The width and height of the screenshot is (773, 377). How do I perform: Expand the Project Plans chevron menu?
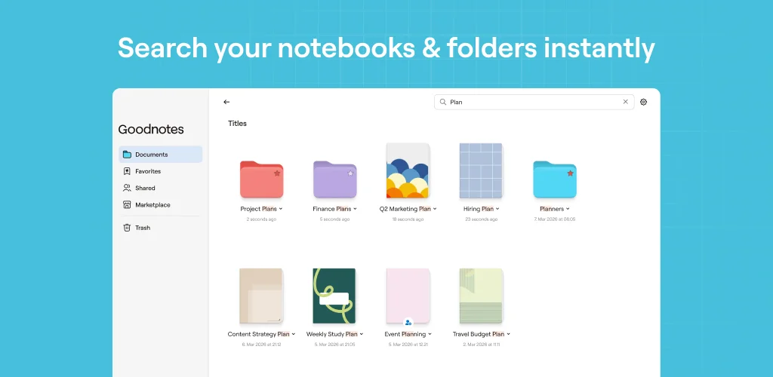tap(281, 209)
